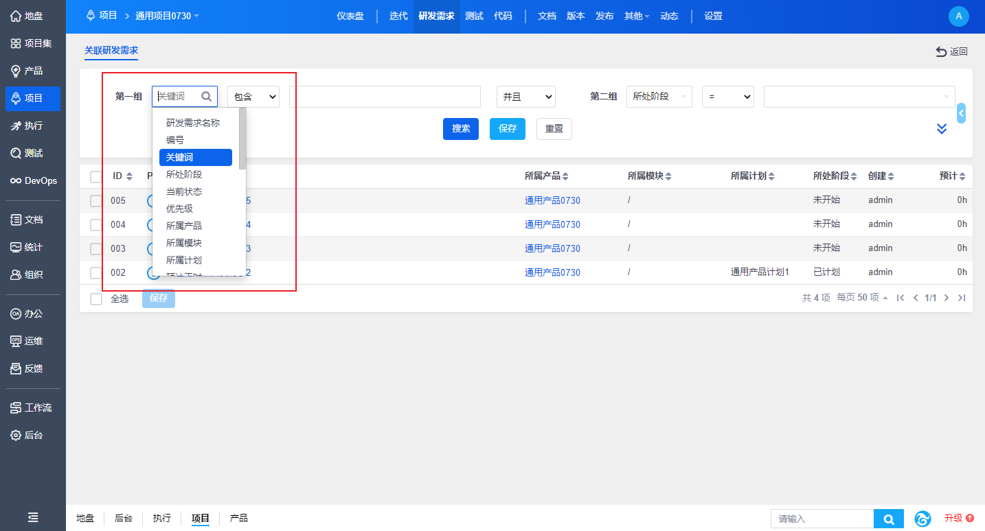Open the 包含 operator dropdown
Screen dimensions: 985x531
[x=253, y=97]
